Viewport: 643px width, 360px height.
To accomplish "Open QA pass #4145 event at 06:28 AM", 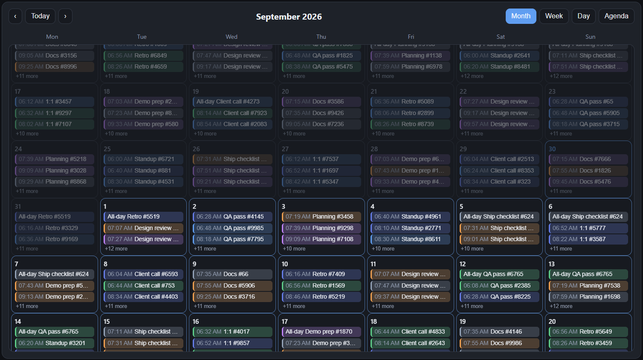I will 232,216.
